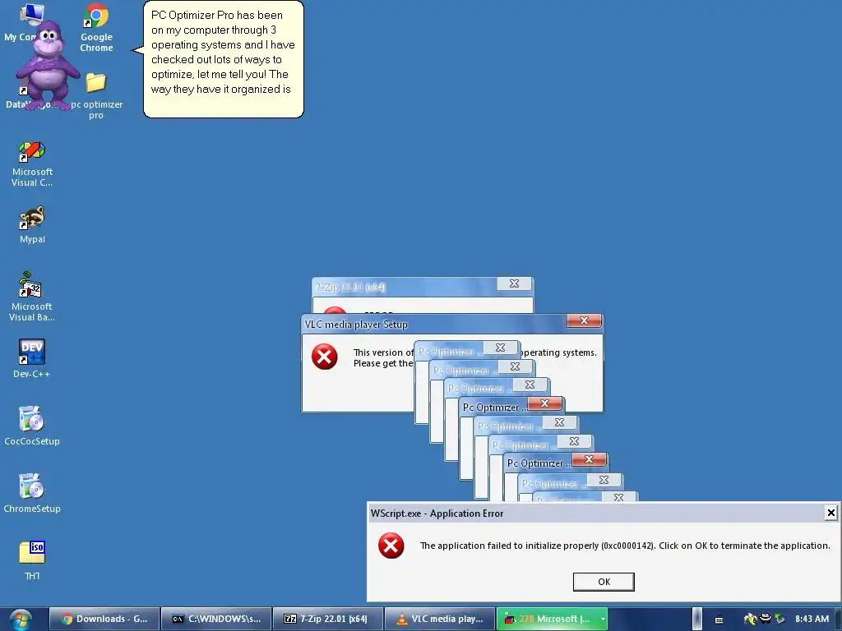Open the Microsoft Visual C... shortcut
This screenshot has height=631, width=842.
[x=32, y=164]
